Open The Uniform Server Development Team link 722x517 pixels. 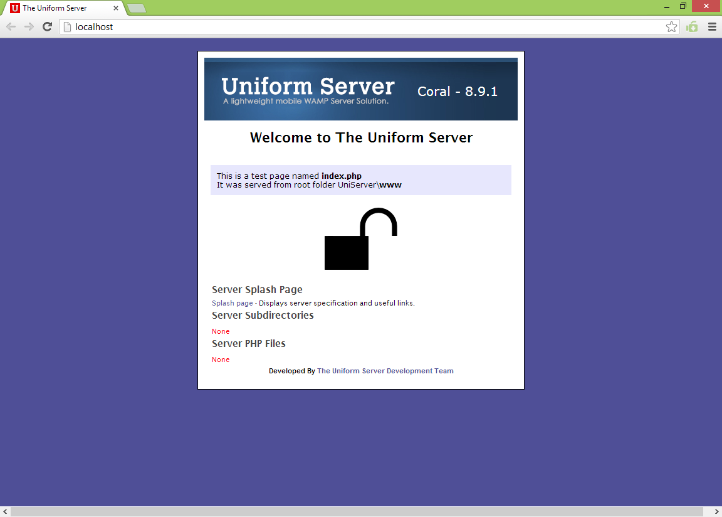point(385,371)
